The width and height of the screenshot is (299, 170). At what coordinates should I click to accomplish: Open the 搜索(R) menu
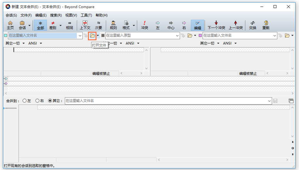click(x=56, y=15)
